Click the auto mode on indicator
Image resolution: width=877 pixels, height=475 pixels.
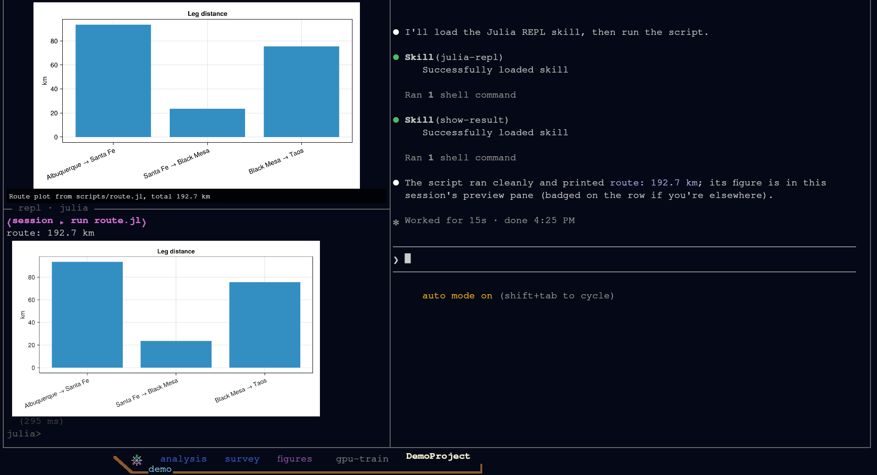coord(457,296)
